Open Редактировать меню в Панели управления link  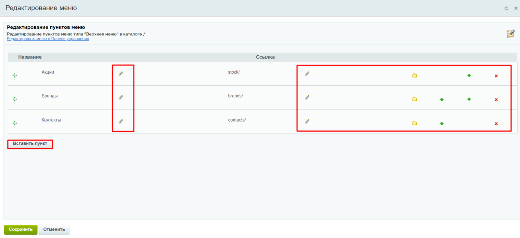[x=48, y=39]
